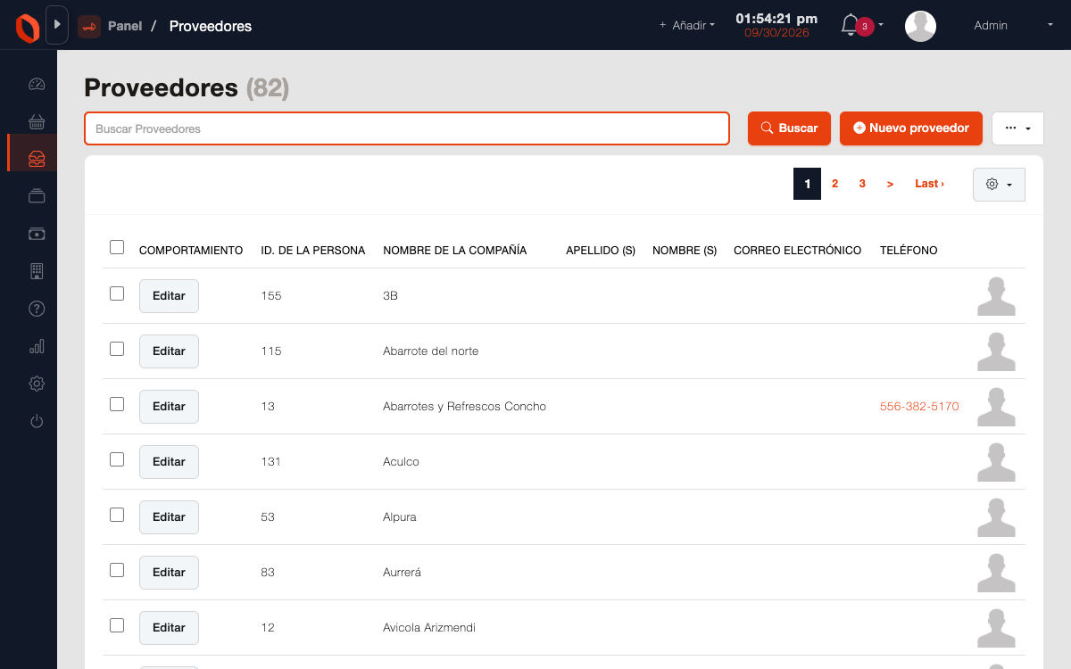Open the dashboard gauge icon in sidebar
Viewport: 1071px width, 669px height.
point(37,84)
